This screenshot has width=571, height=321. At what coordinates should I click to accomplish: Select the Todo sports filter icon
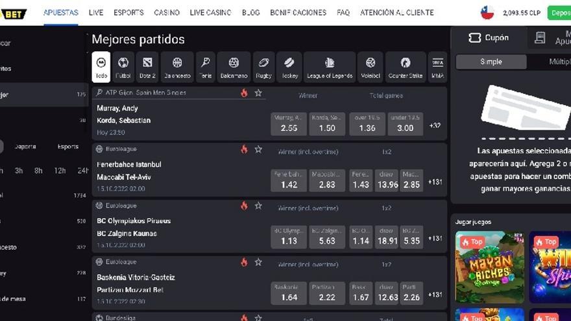tap(101, 67)
